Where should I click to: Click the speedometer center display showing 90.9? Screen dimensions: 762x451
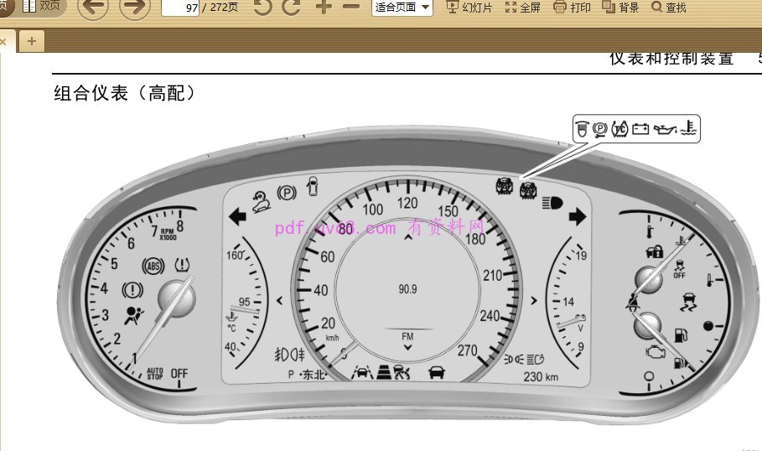pos(407,288)
